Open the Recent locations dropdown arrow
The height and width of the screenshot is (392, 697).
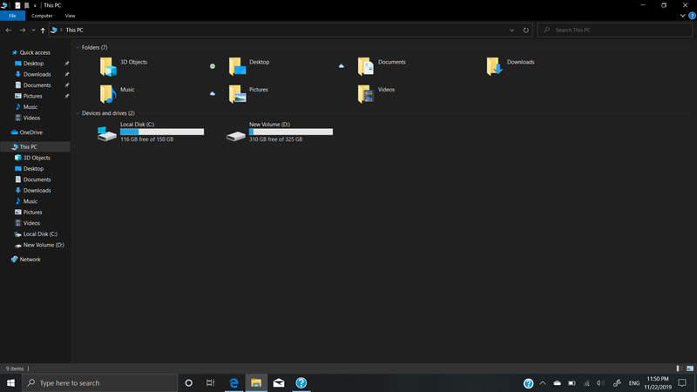pos(33,30)
